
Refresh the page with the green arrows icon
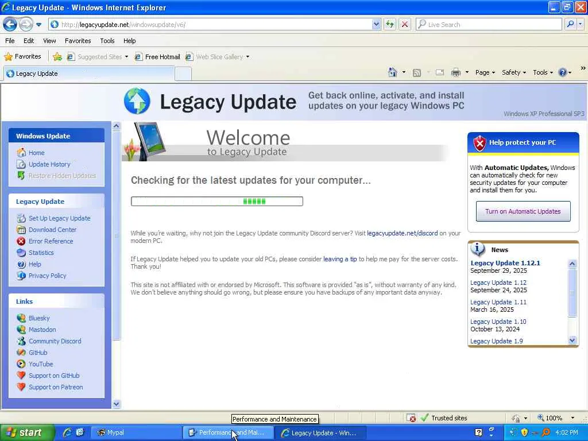click(390, 25)
